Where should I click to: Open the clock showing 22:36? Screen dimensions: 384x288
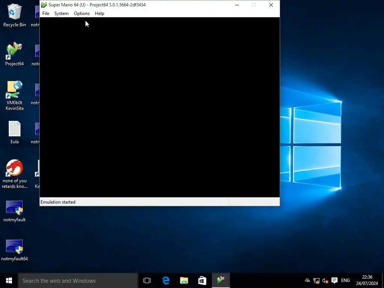[x=367, y=280]
